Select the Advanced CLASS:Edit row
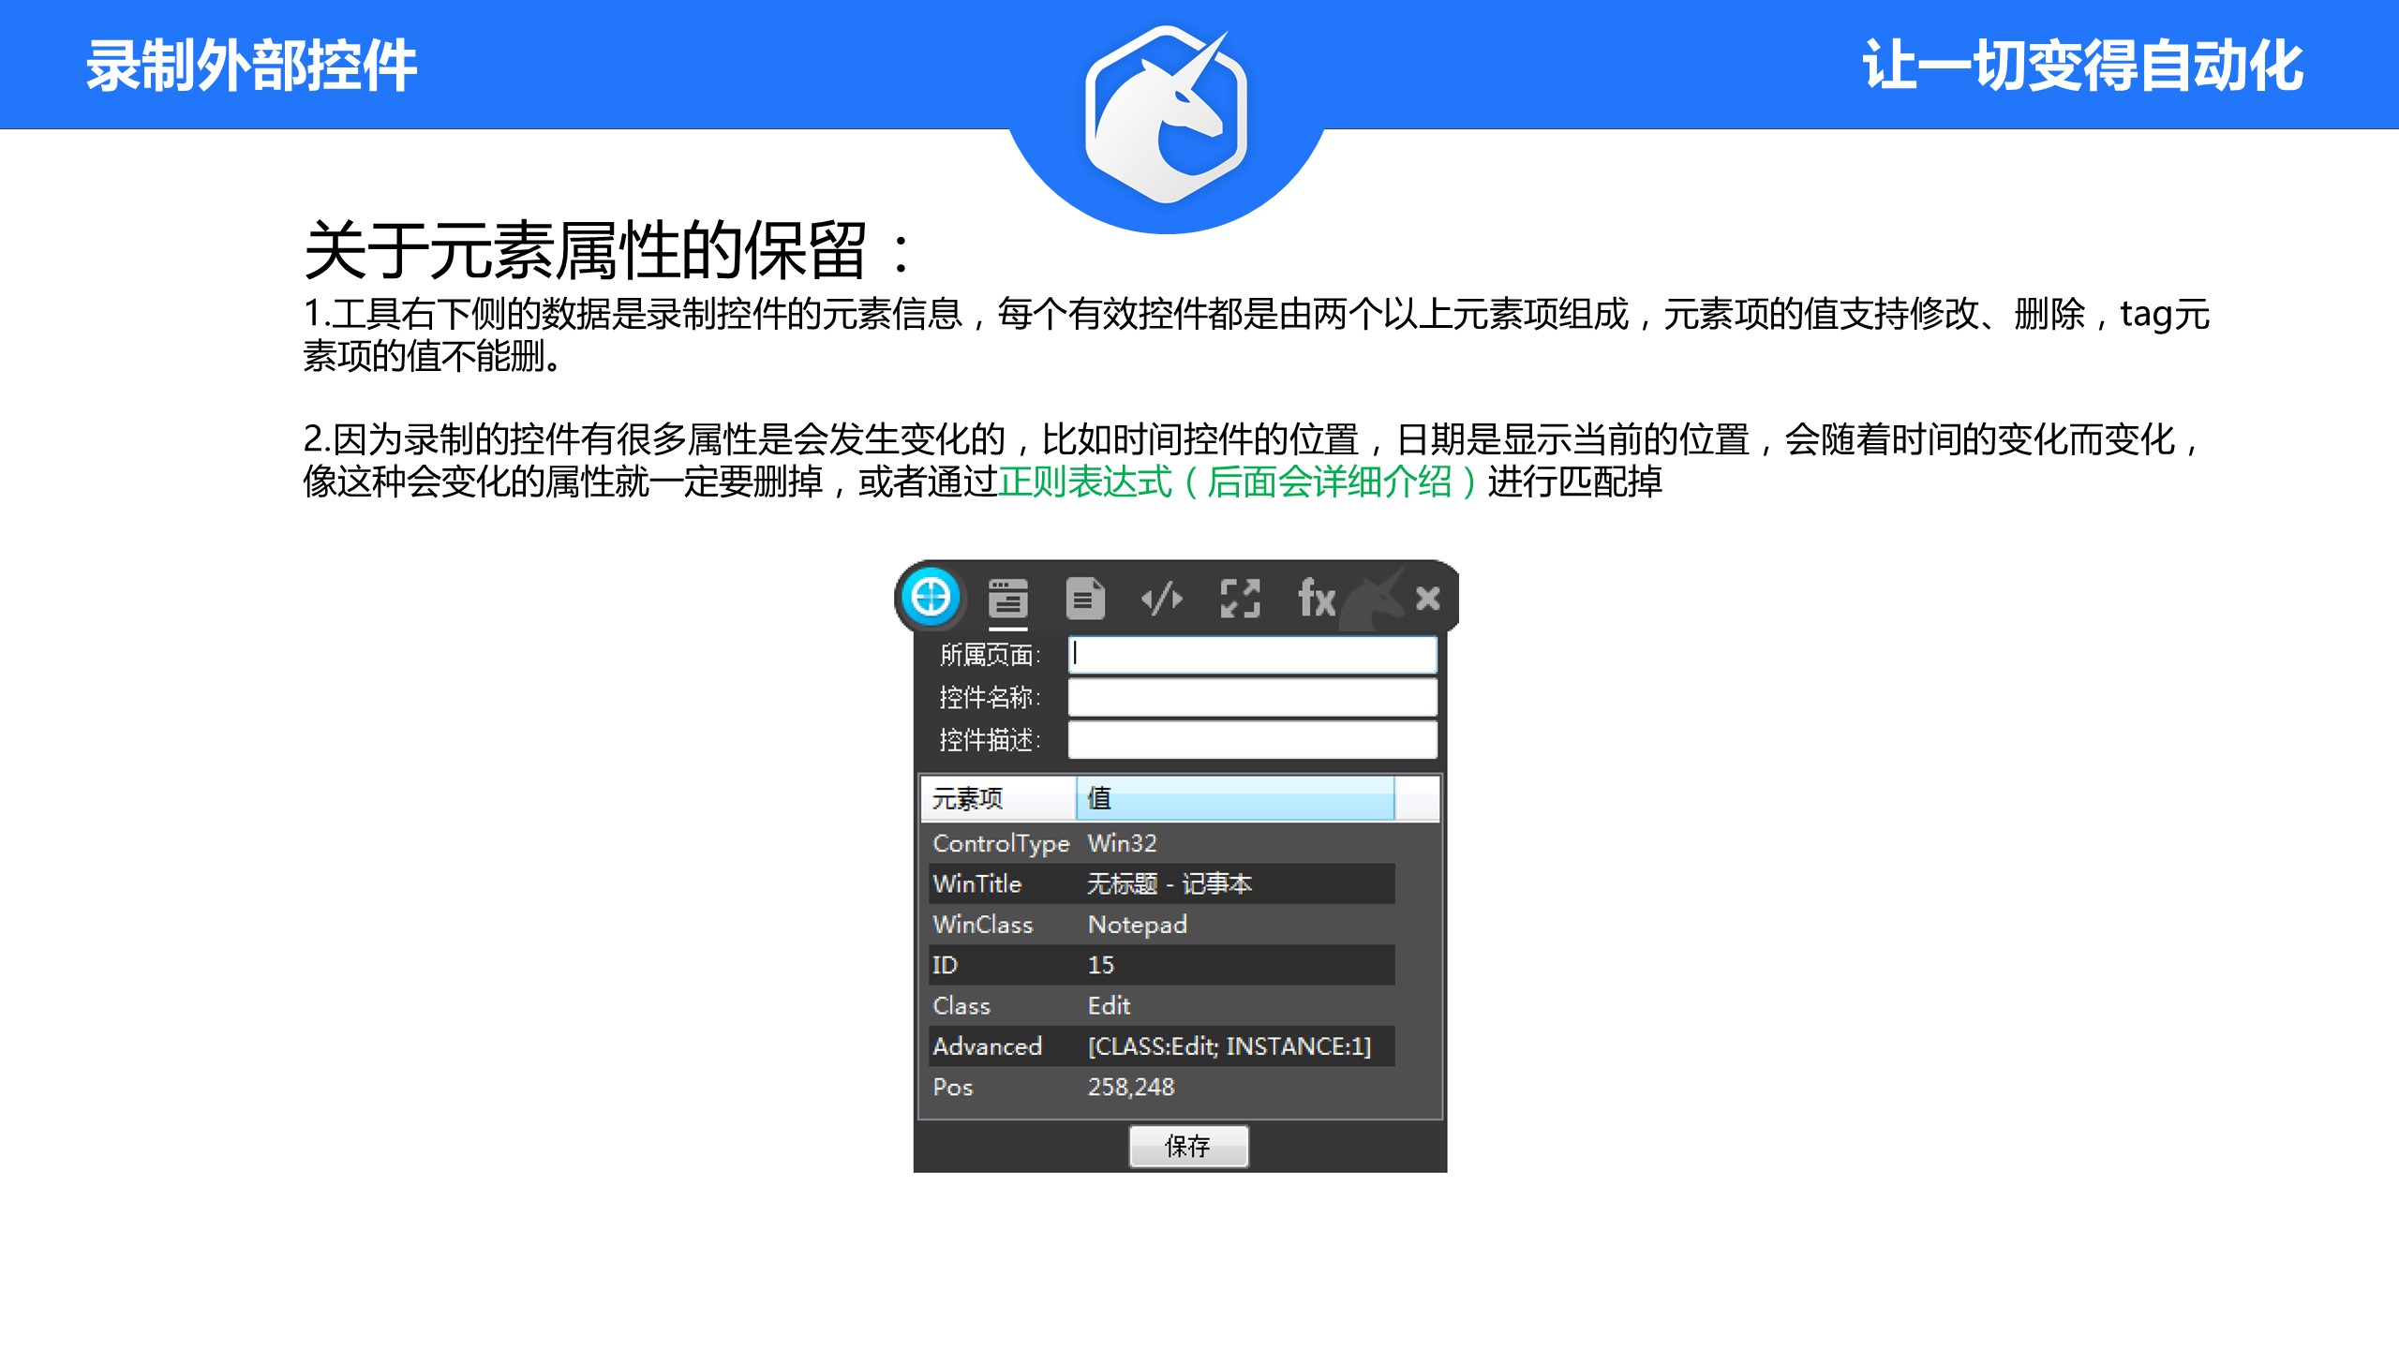 click(1162, 1046)
